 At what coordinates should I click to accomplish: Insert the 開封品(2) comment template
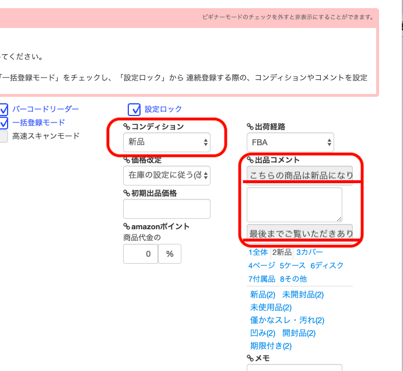coord(299,333)
